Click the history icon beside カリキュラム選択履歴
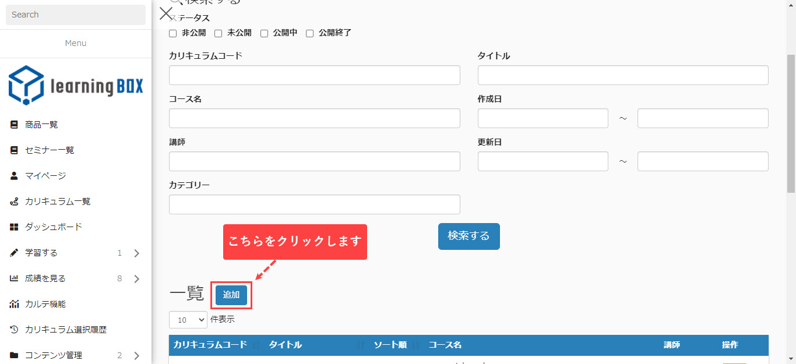796x364 pixels. click(15, 330)
